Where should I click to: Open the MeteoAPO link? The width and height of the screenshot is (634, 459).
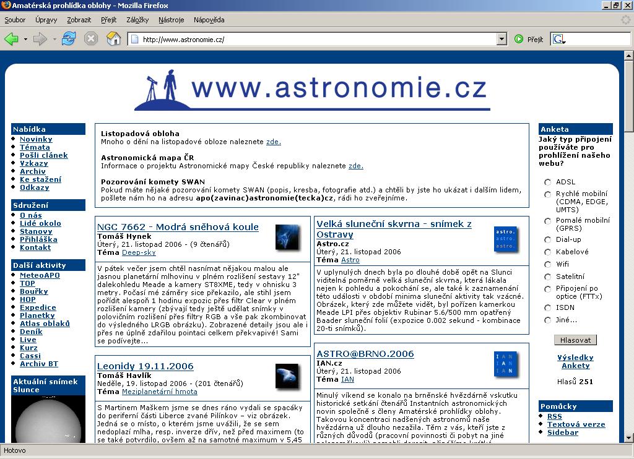[x=40, y=275]
